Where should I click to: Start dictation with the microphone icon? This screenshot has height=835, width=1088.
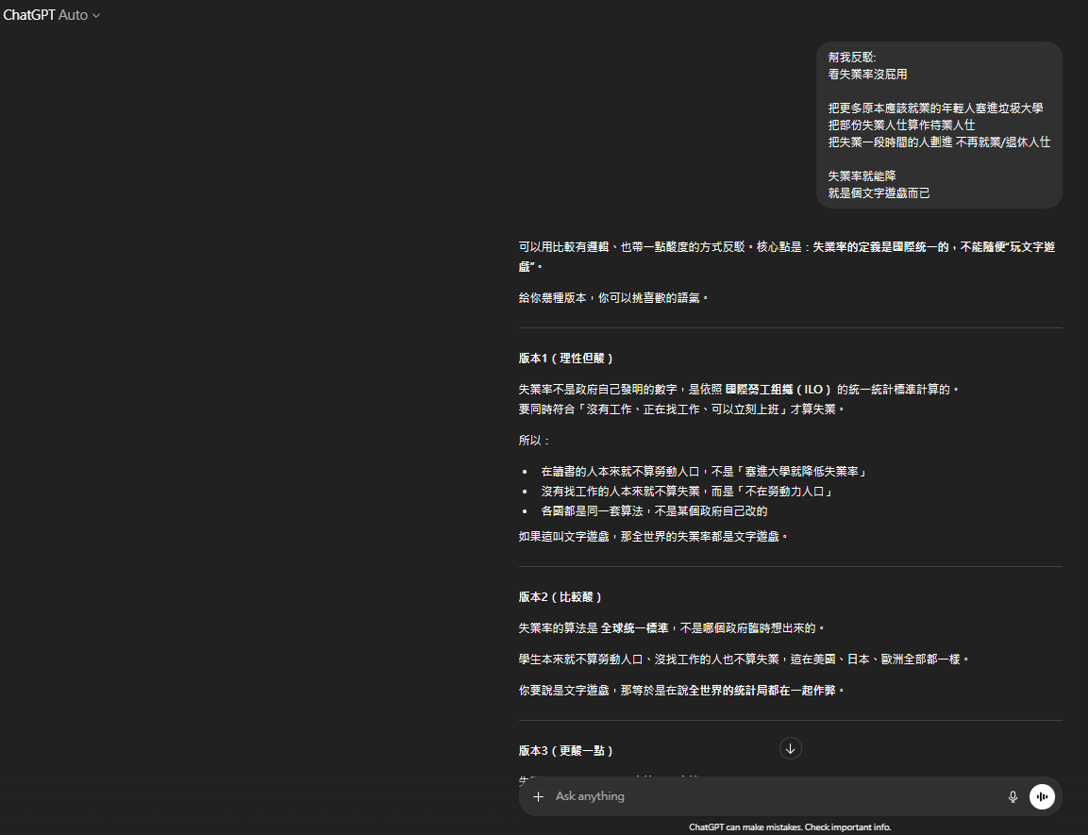(x=1013, y=796)
